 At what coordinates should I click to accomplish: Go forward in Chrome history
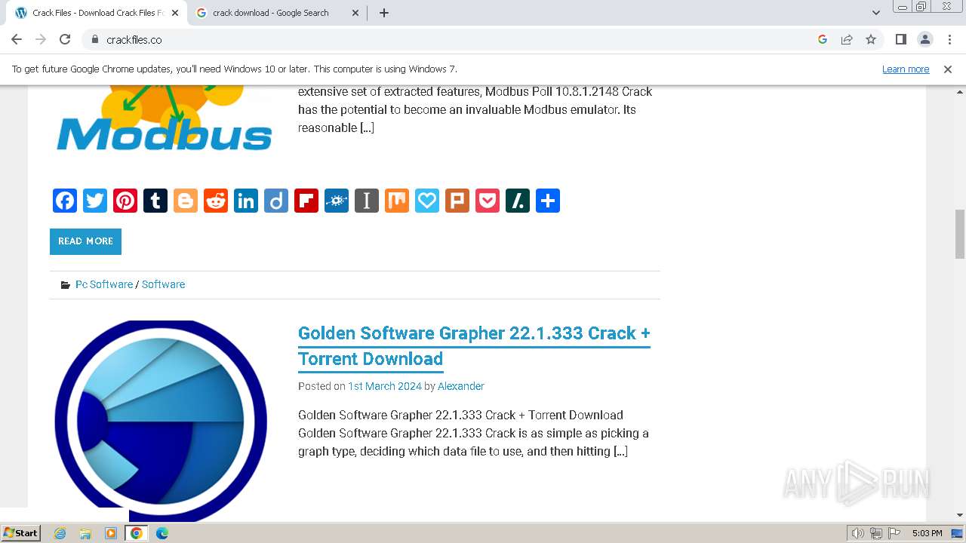pos(41,39)
